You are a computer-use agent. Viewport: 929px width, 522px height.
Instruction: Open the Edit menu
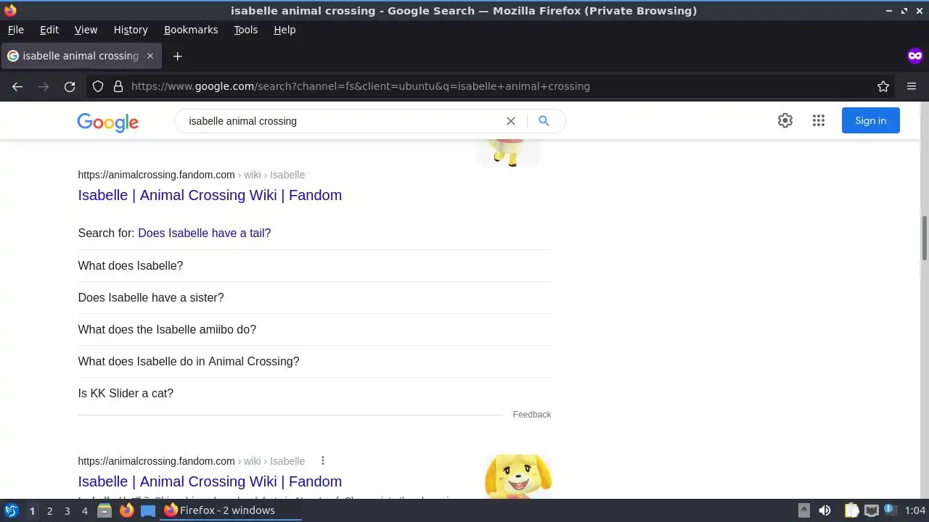point(49,30)
